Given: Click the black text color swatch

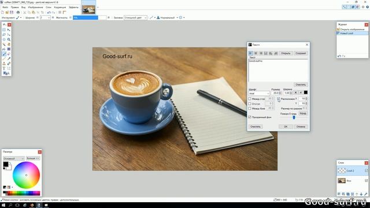Looking at the screenshot, I should pos(306,92).
